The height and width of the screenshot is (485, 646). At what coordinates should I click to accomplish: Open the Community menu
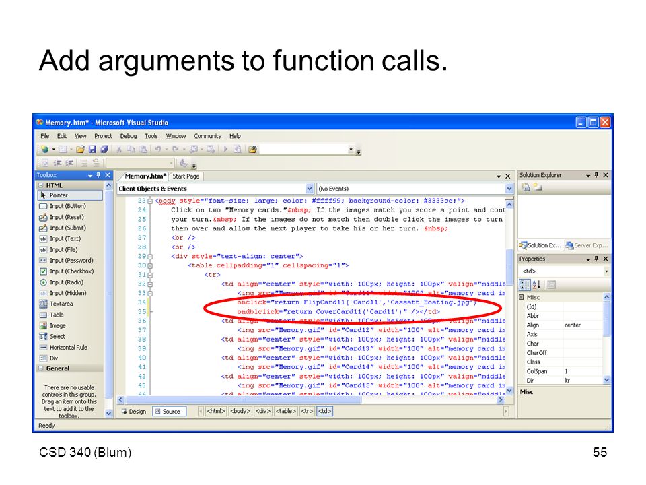[x=208, y=136]
